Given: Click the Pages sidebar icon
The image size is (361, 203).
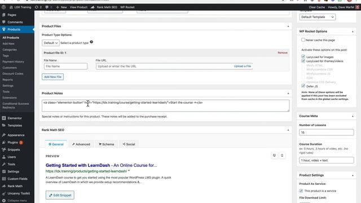Looking at the screenshot, I should (x=4, y=15).
